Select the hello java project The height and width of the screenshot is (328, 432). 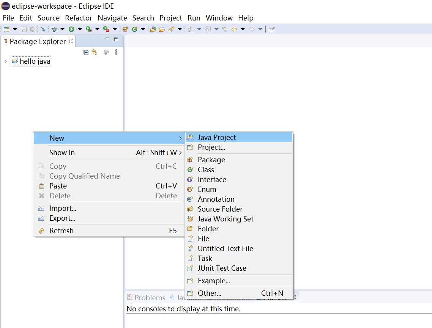(x=32, y=61)
